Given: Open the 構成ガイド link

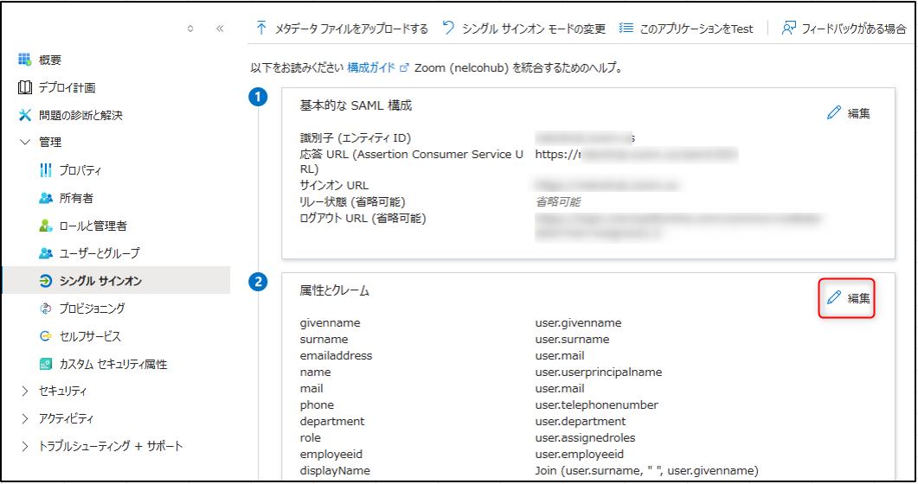Looking at the screenshot, I should [371, 67].
